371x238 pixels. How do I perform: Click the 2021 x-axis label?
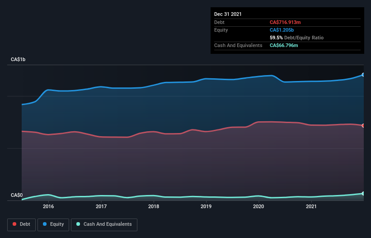click(x=311, y=206)
